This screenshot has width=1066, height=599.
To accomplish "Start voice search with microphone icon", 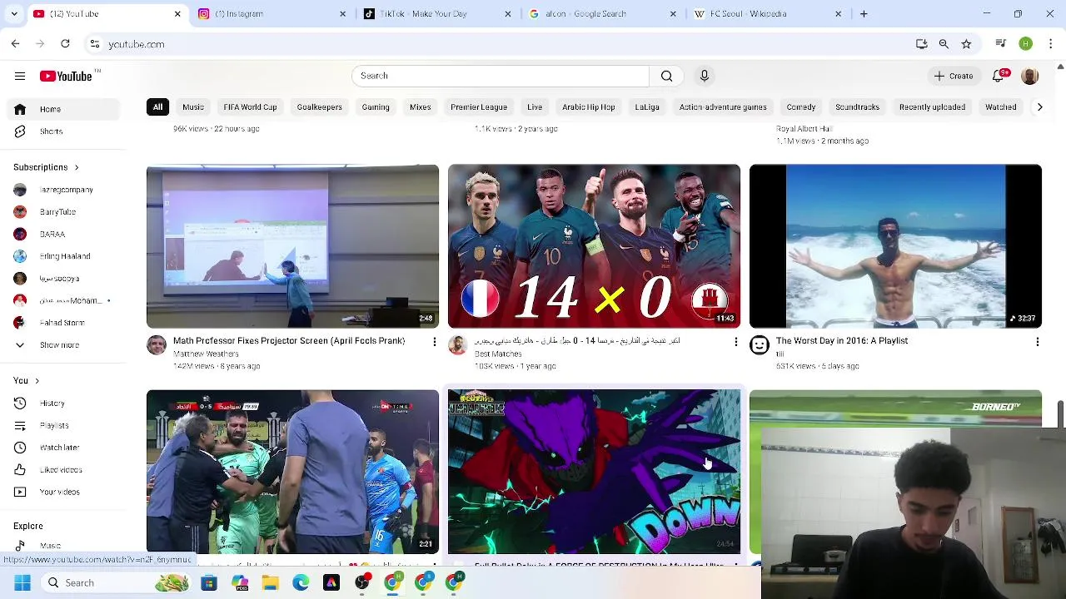I will click(x=705, y=76).
